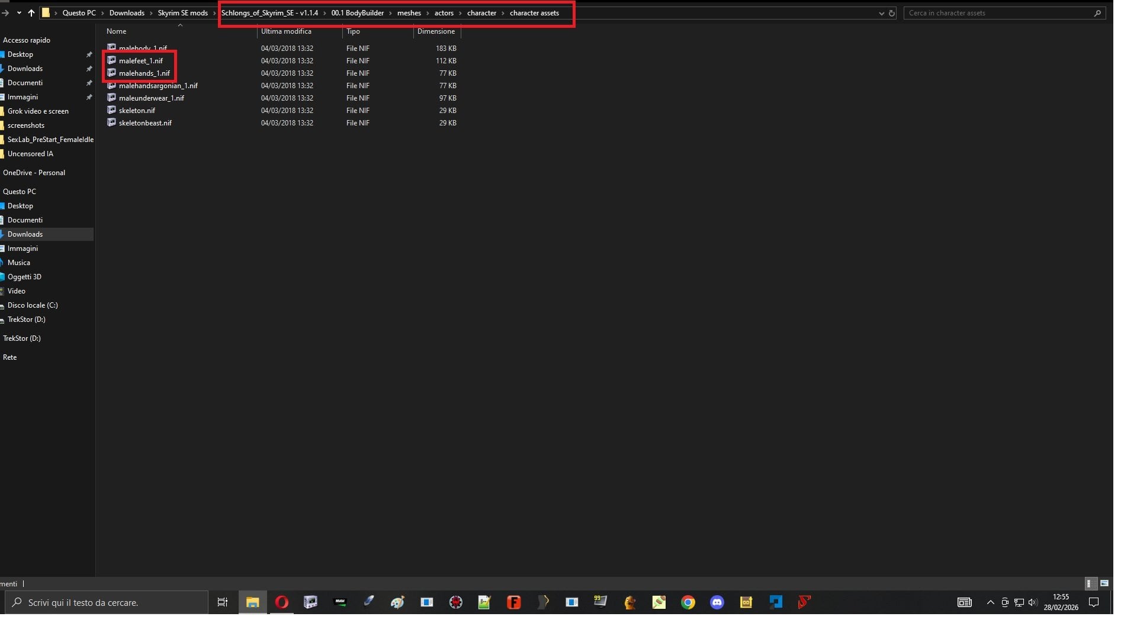This screenshot has height=639, width=1137.
Task: Focus the Cerca in character assets search box
Action: (1004, 13)
